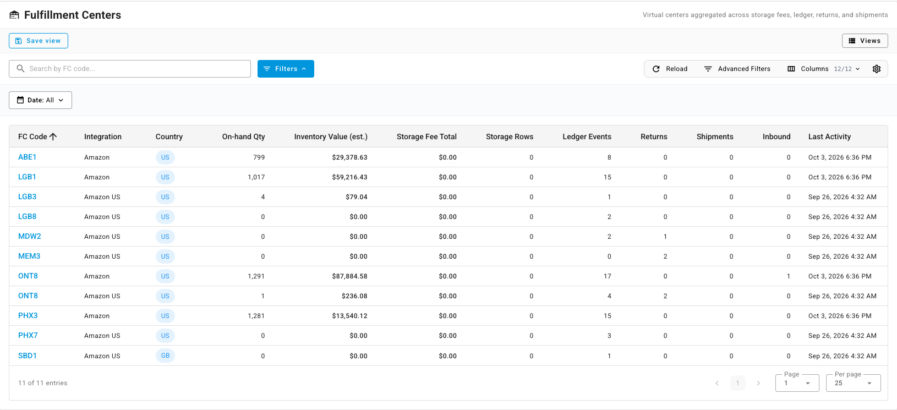Open the MDW2 fulfillment center link
Viewport: 897px width, 410px height.
(x=30, y=236)
